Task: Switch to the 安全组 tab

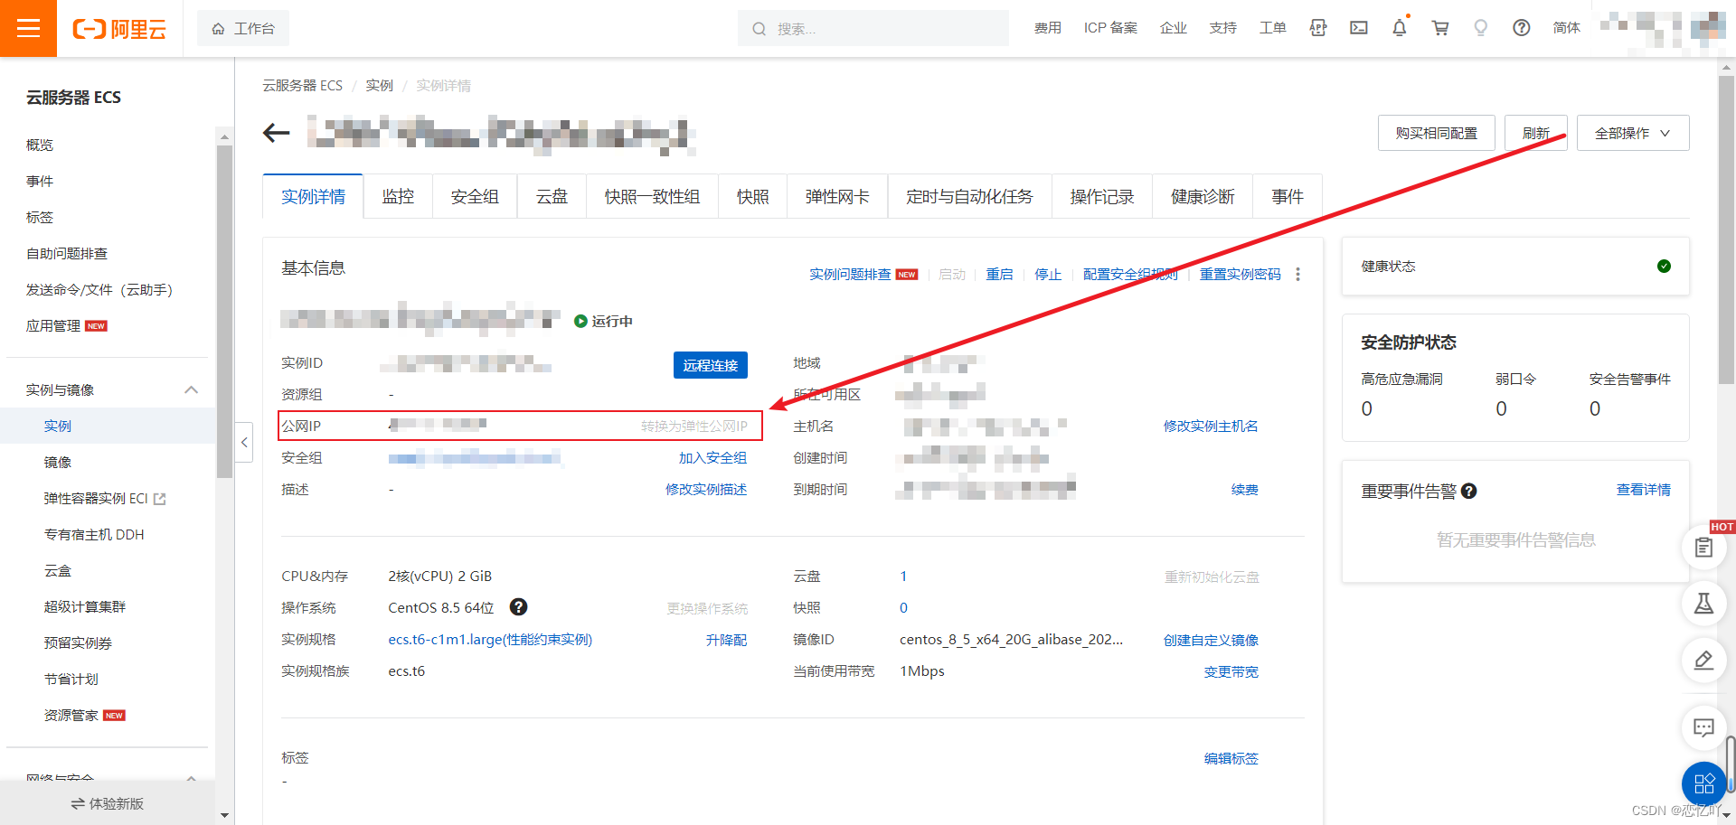Action: coord(475,196)
